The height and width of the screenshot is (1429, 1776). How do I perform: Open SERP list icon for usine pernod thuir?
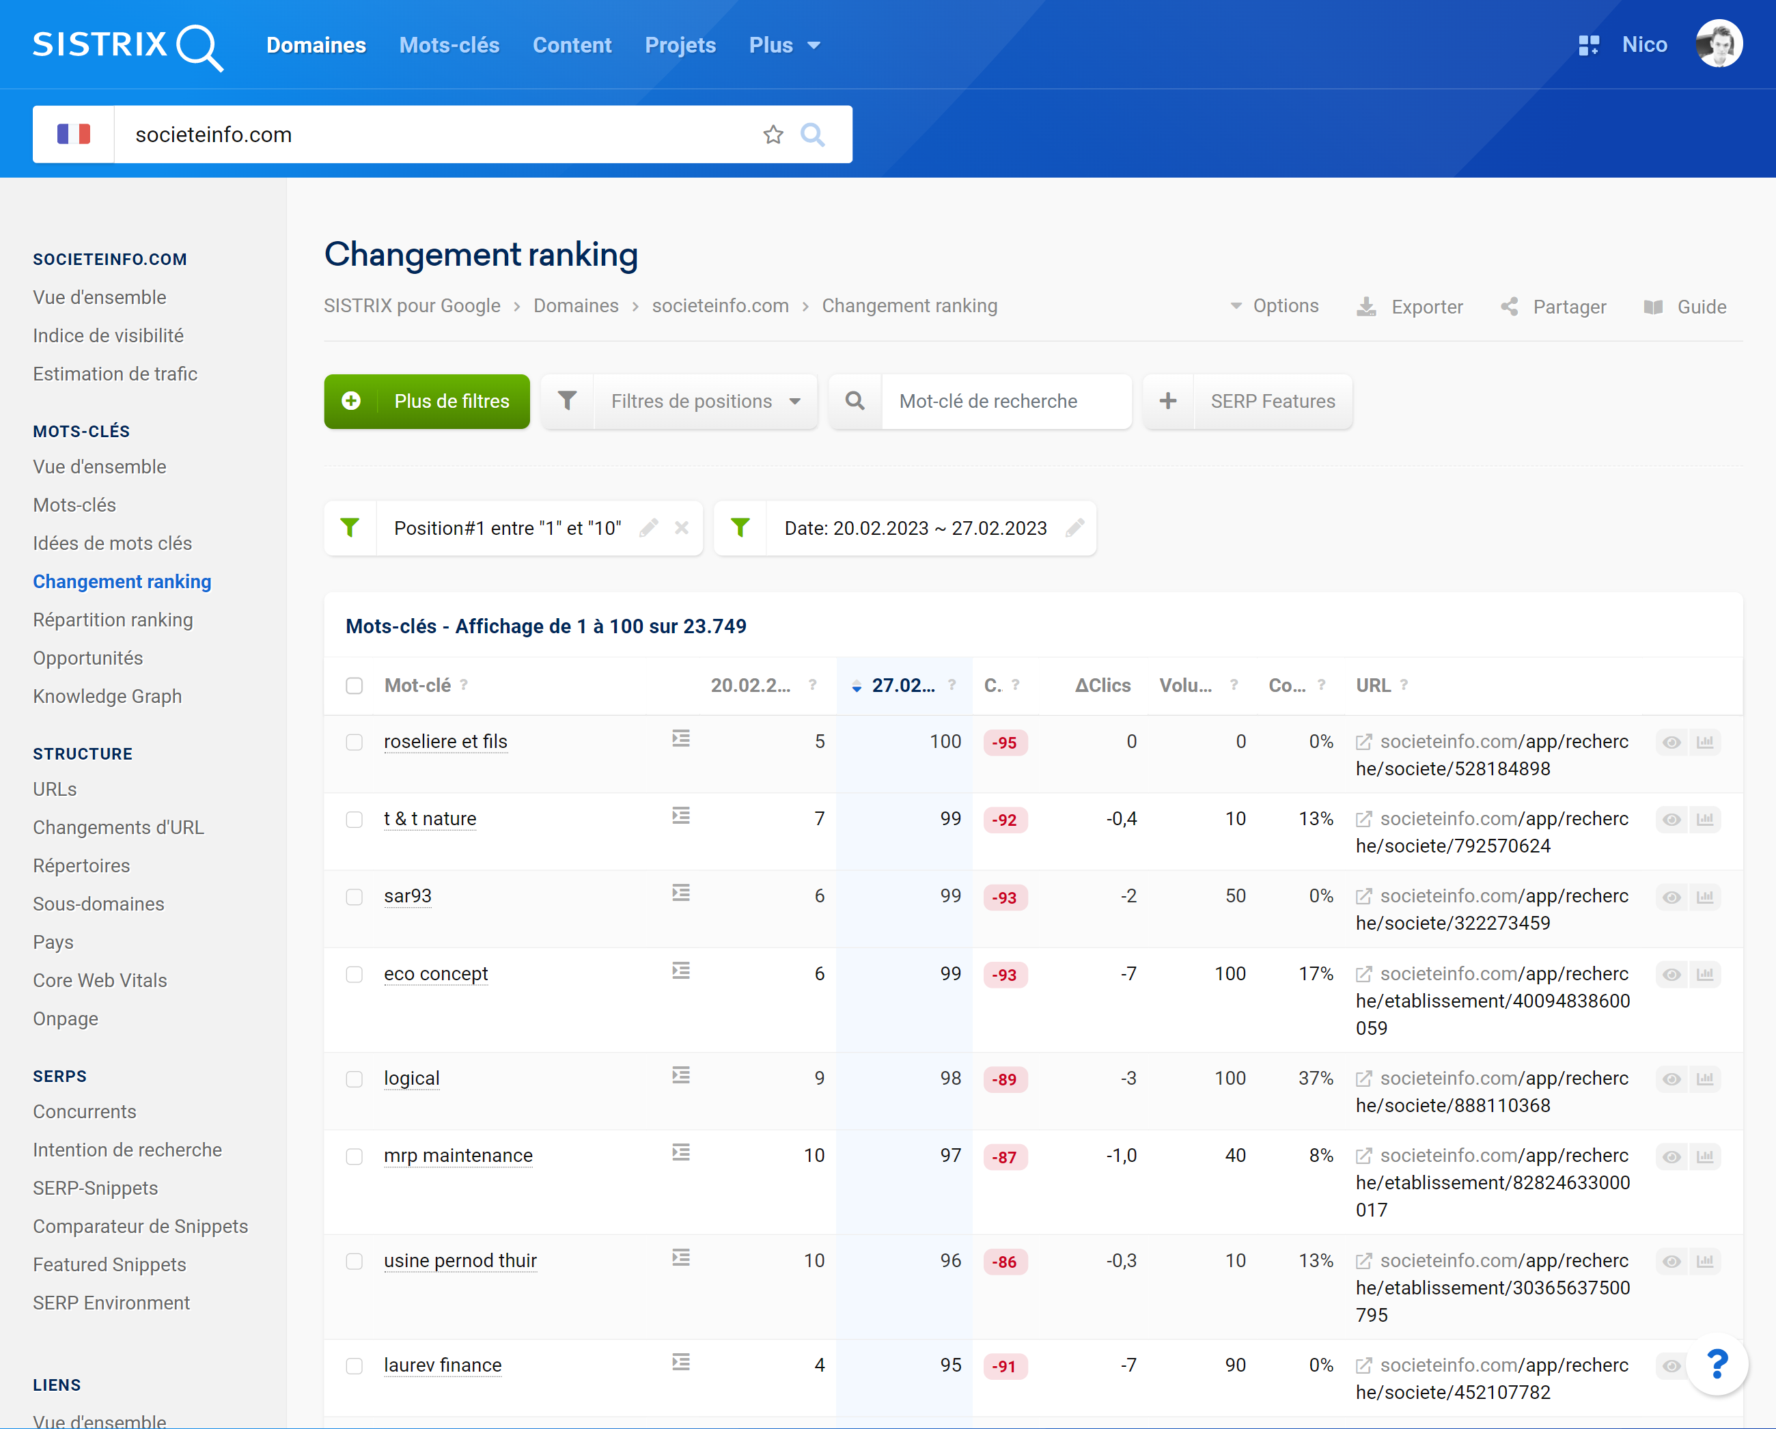[x=680, y=1258]
